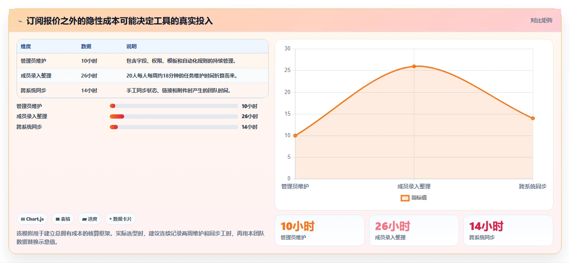
Task: Click the chart data point at 10
Action: (295, 136)
